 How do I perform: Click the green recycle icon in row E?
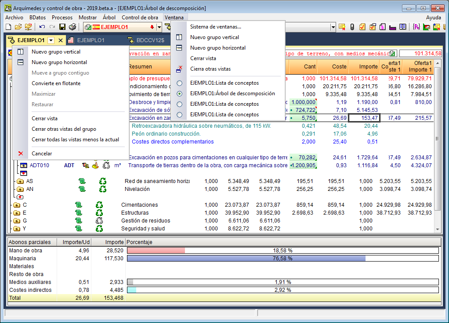point(99,213)
